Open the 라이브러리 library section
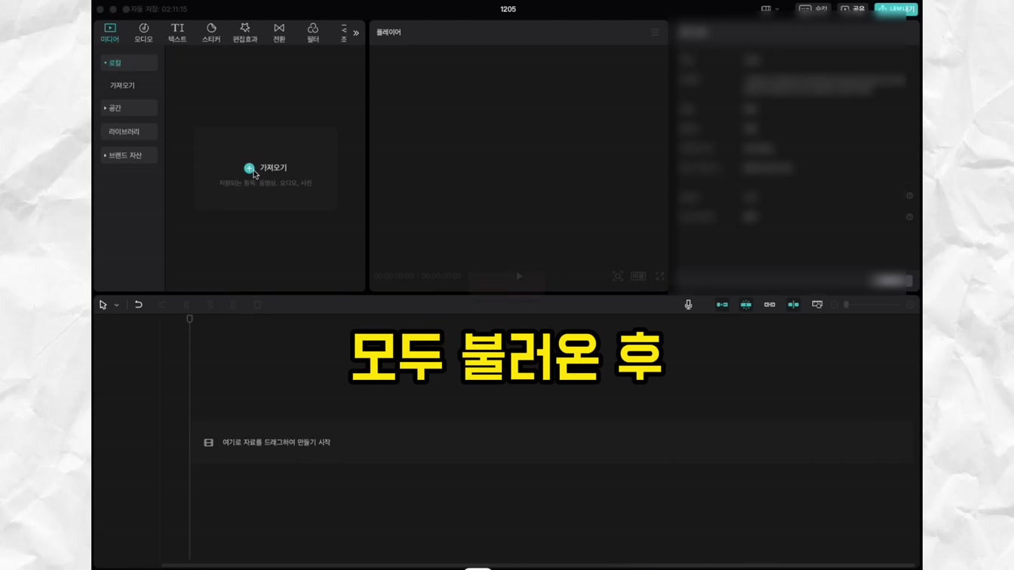The width and height of the screenshot is (1014, 570). coord(129,131)
